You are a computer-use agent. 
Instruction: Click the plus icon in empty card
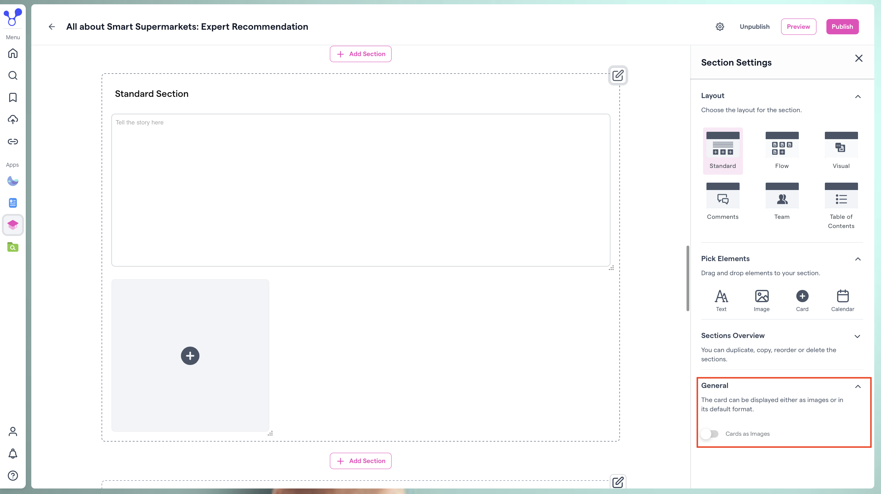pos(190,356)
